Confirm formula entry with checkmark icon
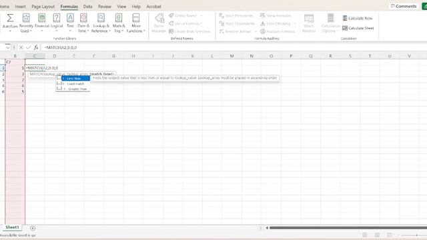Screen dimensions: 427x240 (x=28, y=47)
